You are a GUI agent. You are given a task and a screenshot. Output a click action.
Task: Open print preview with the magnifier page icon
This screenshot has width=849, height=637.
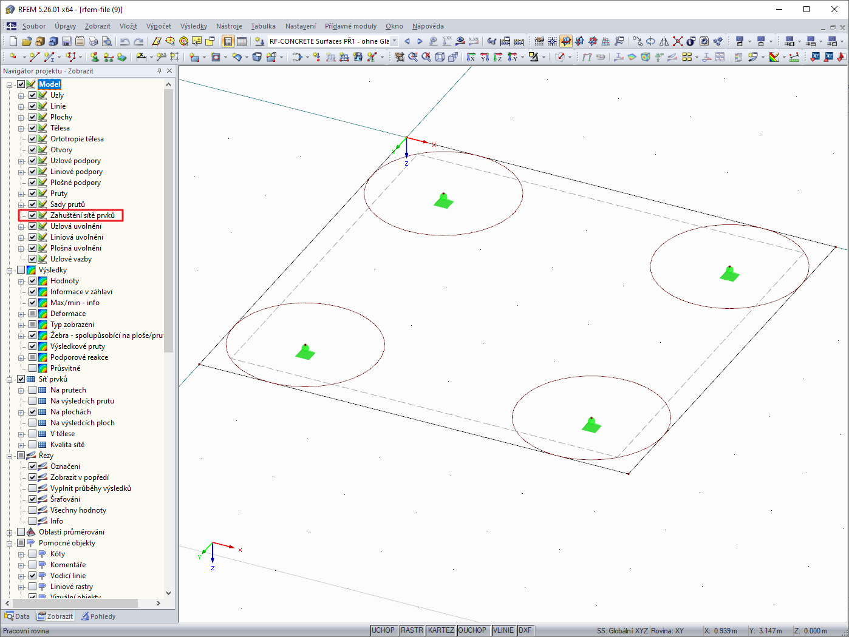coord(106,41)
